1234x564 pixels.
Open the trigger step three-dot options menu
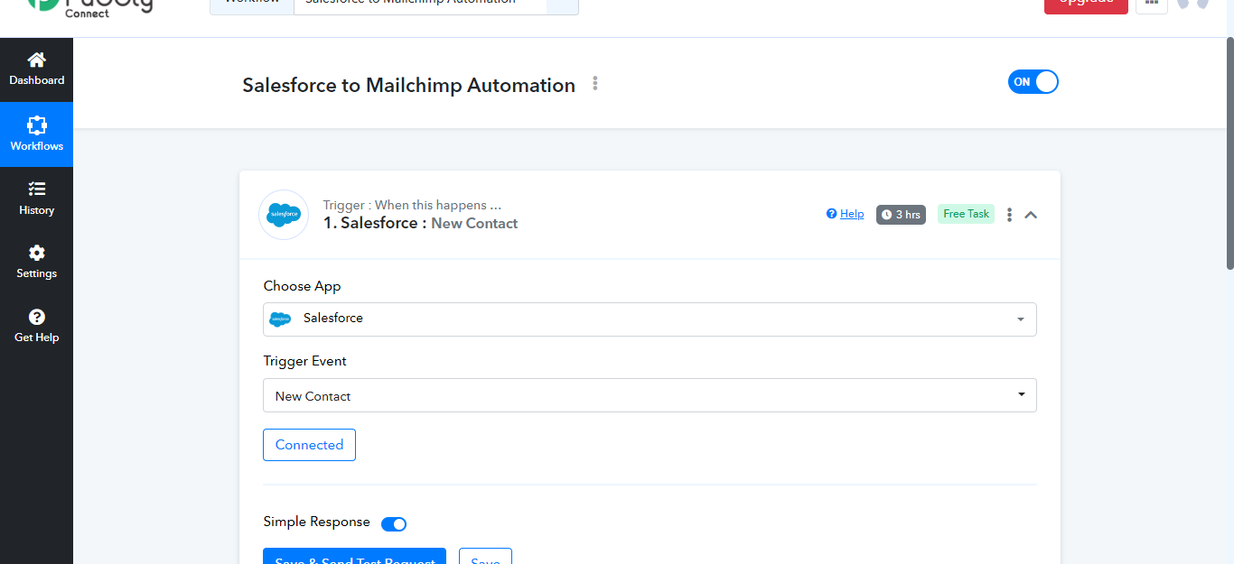coord(1009,215)
